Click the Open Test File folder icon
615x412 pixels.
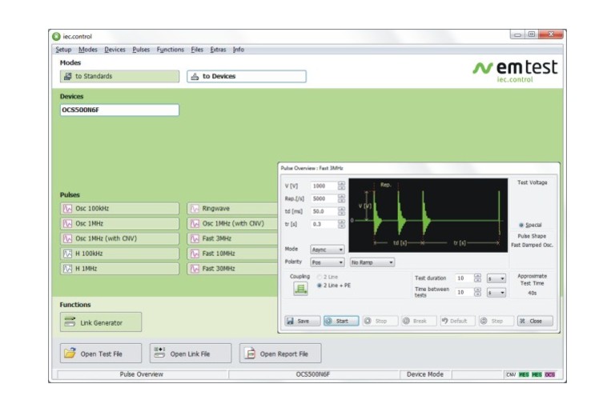70,354
